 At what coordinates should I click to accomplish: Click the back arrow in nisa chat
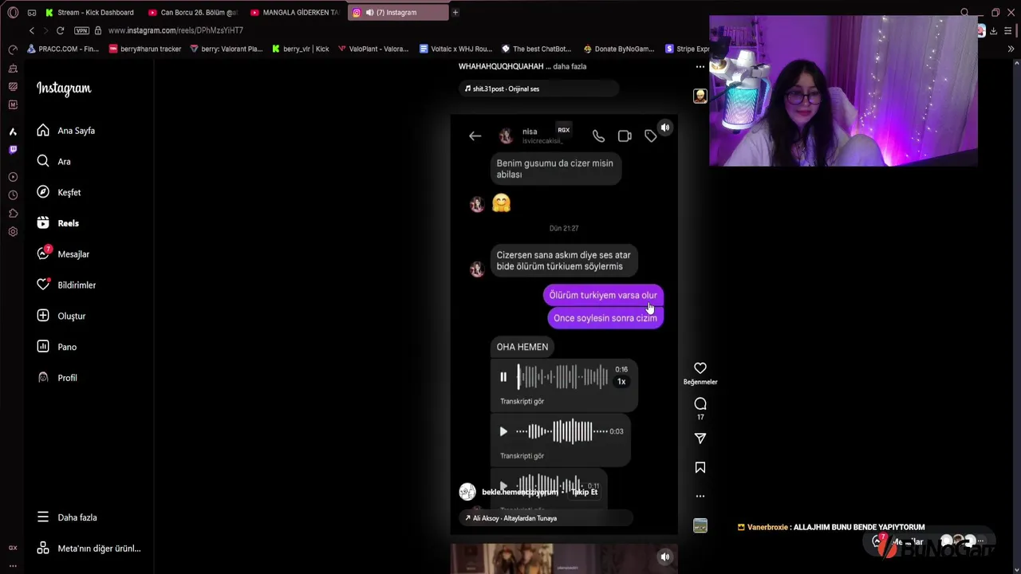(x=475, y=136)
